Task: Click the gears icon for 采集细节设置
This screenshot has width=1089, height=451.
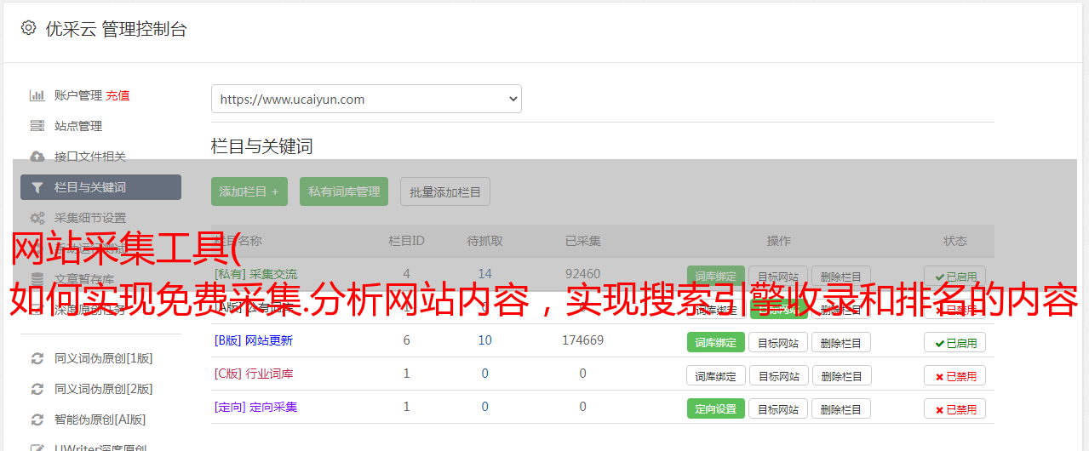Action: [x=37, y=218]
